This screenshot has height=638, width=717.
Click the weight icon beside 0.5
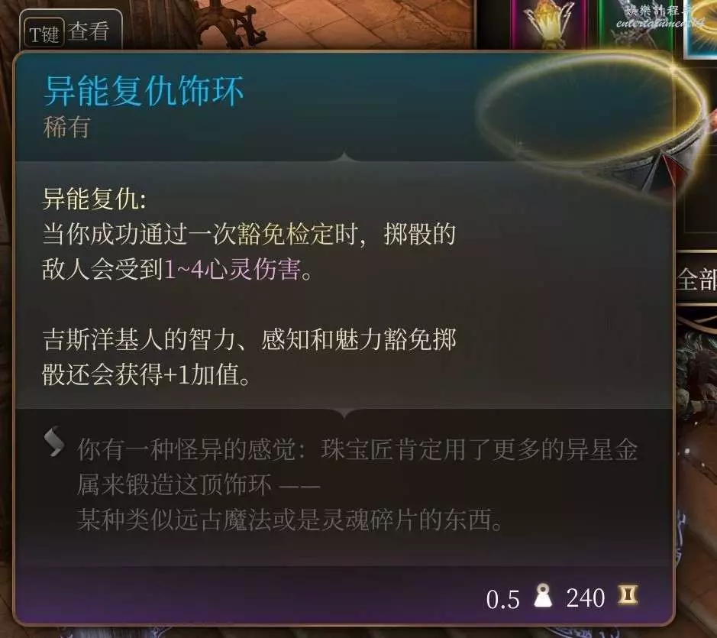tap(543, 595)
